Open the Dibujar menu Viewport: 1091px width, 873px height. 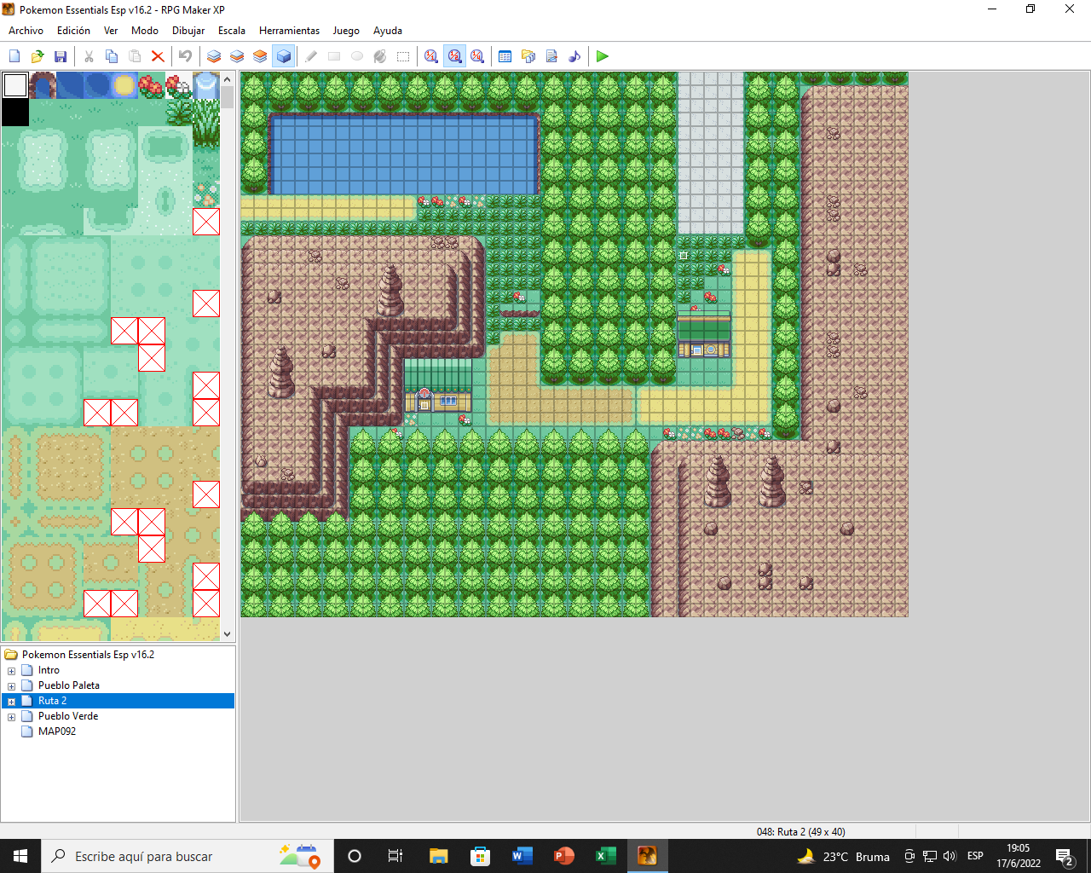coord(188,31)
